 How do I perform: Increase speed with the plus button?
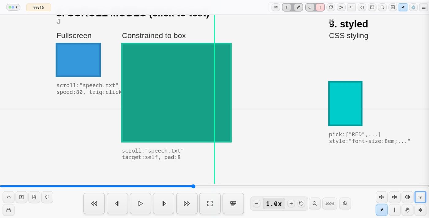(x=291, y=204)
